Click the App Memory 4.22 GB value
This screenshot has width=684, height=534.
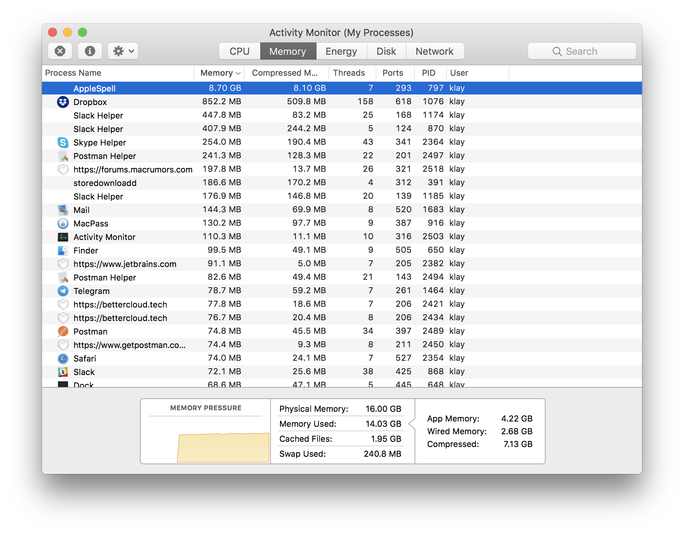pyautogui.click(x=517, y=418)
